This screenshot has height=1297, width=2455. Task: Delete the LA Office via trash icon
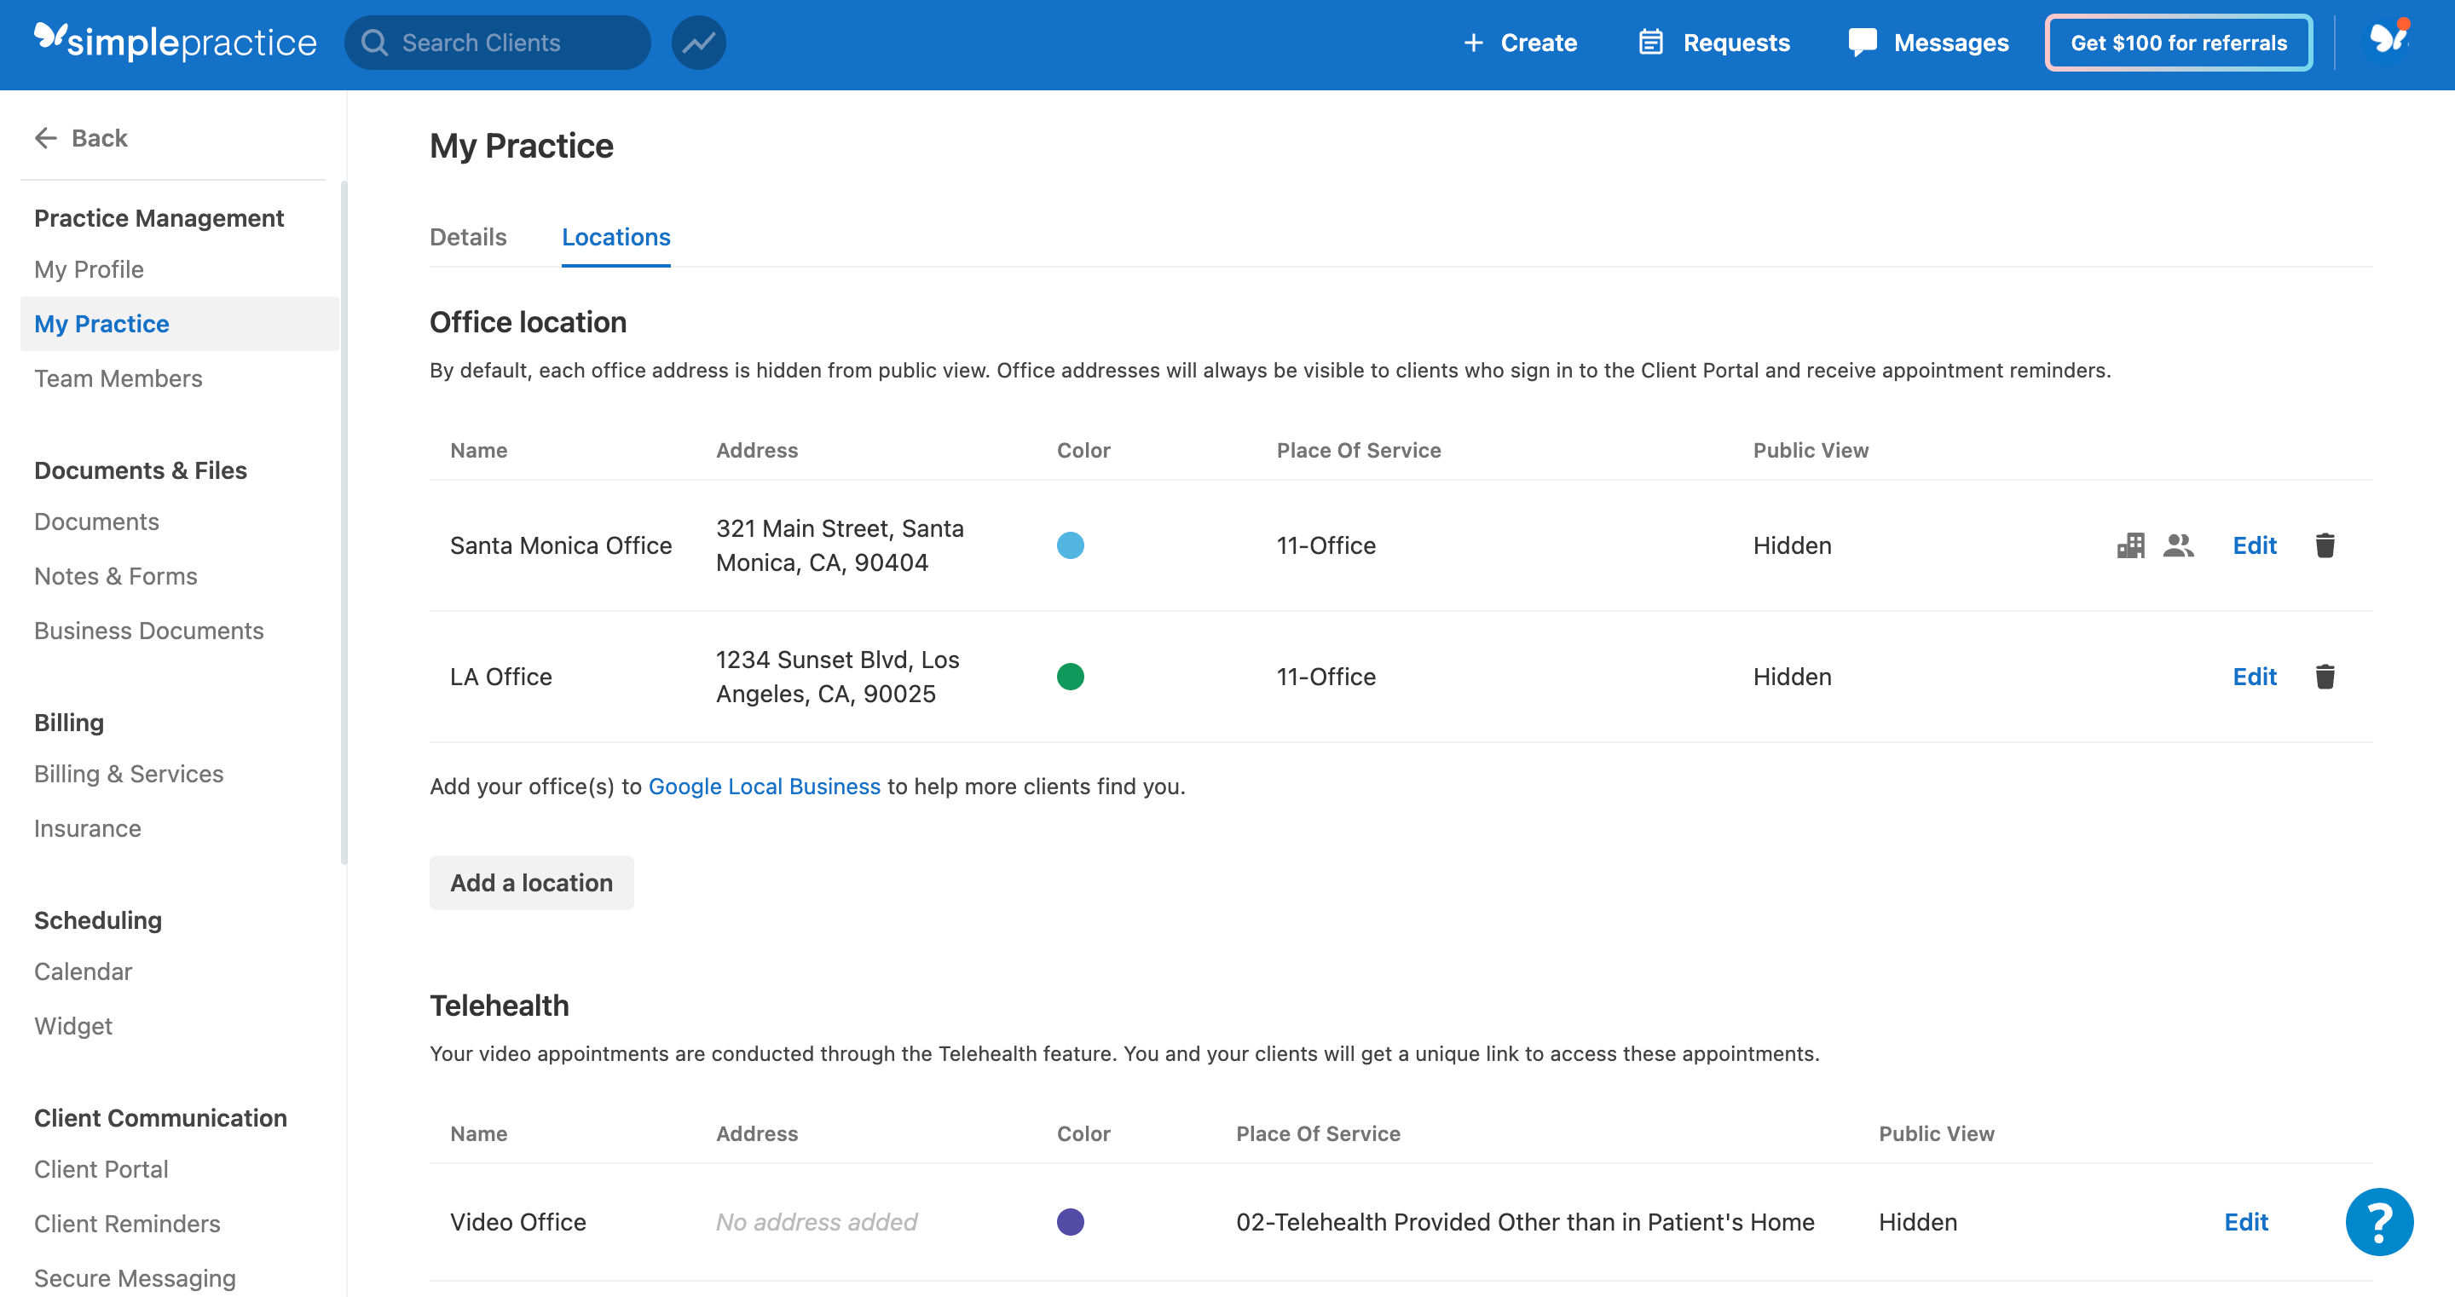pyautogui.click(x=2325, y=677)
